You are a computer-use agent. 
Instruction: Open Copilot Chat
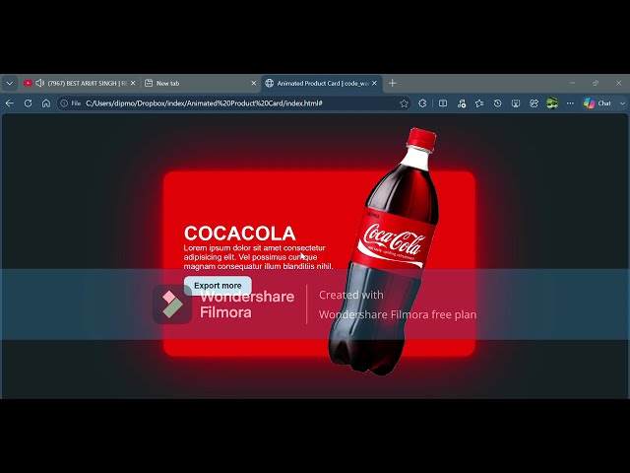click(598, 103)
